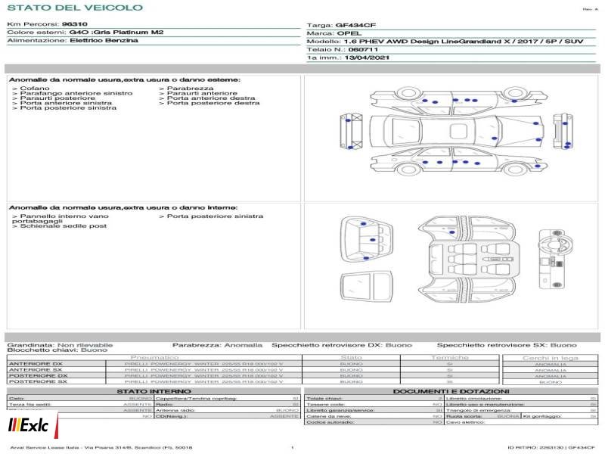Click the external anomalies section heading
This screenshot has height=454, width=605.
tap(125, 79)
